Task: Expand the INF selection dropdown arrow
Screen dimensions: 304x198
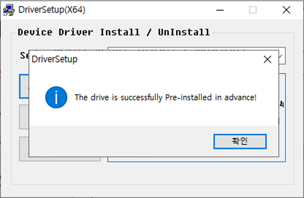Action: 282,56
